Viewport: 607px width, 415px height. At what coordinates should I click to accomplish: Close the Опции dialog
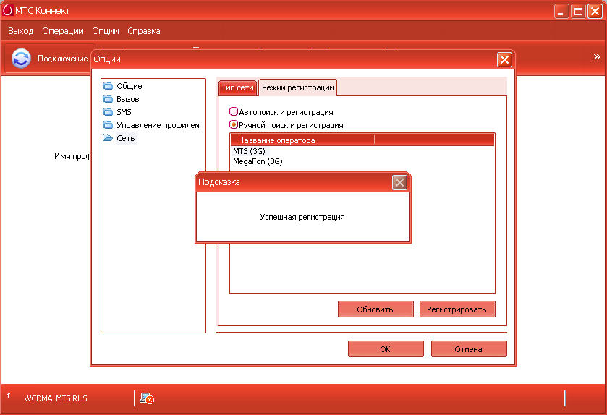point(504,59)
